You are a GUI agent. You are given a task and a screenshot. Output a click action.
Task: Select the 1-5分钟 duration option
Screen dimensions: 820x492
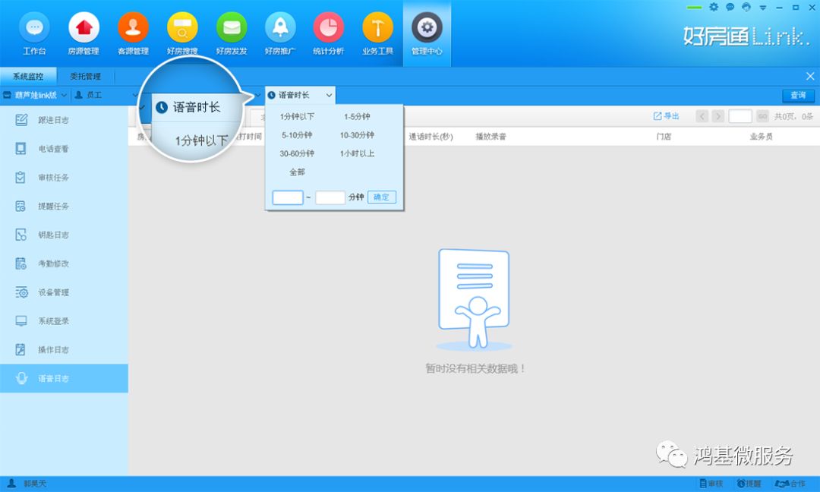click(357, 117)
